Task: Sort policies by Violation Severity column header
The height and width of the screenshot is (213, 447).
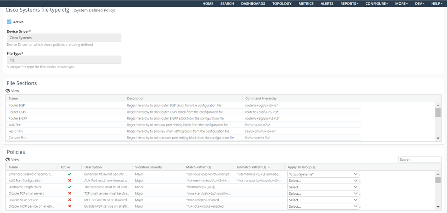Action: (148, 167)
